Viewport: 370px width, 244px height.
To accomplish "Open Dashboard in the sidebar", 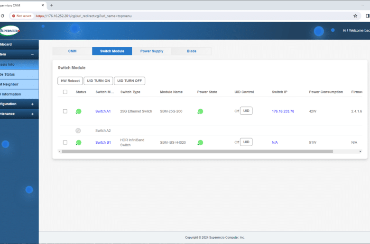I will click(19, 44).
